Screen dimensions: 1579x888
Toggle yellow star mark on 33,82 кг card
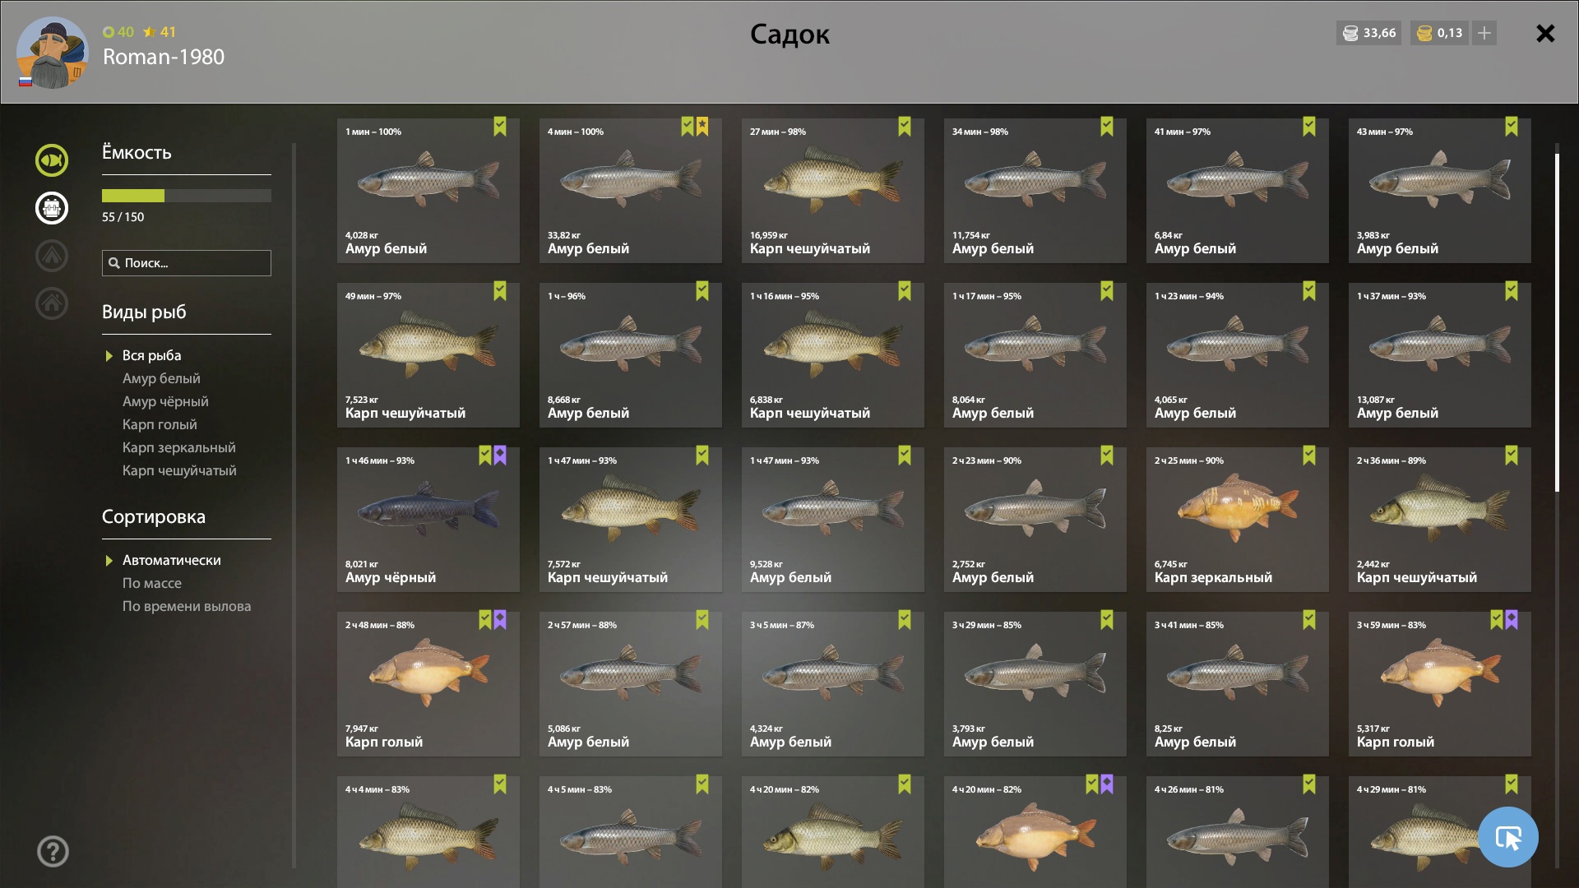[x=702, y=127]
